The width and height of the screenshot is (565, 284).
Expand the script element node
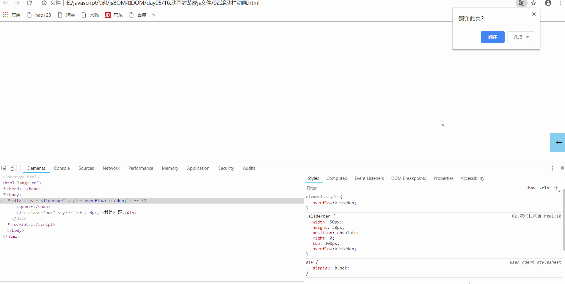pos(9,224)
